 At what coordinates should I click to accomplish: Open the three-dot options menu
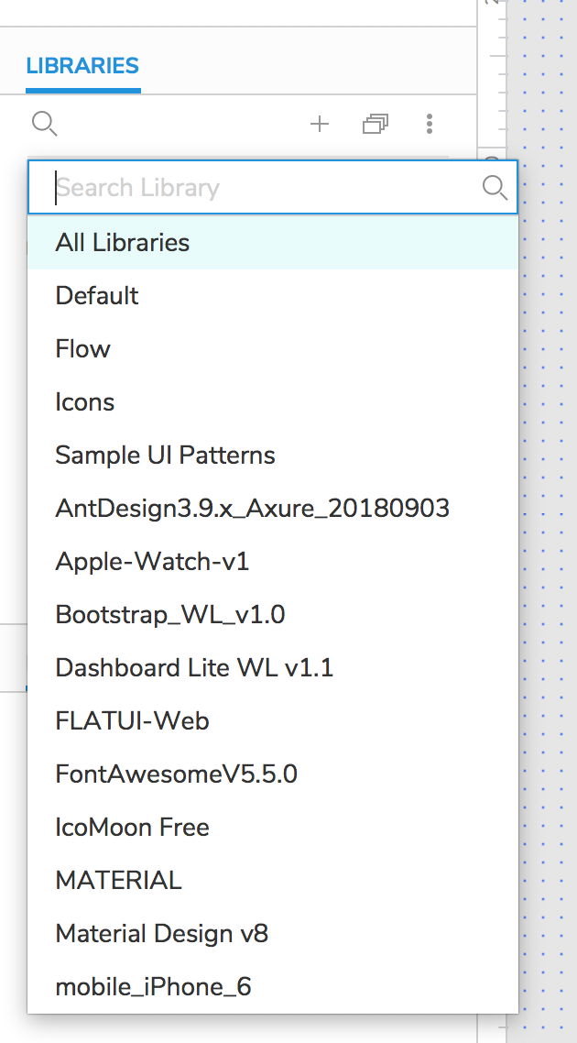430,124
